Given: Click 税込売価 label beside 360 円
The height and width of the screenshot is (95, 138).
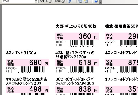Looking at the screenshot, I should click(x=60, y=36).
